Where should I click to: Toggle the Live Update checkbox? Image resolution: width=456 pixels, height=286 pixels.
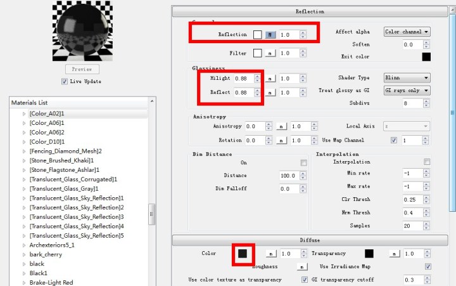[x=65, y=82]
